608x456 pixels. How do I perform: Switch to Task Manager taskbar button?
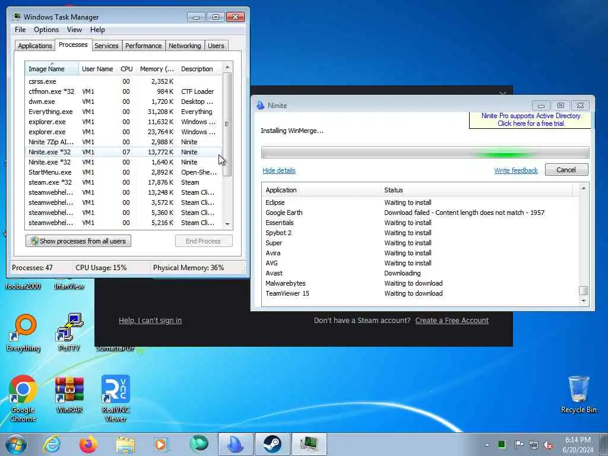[x=309, y=444]
